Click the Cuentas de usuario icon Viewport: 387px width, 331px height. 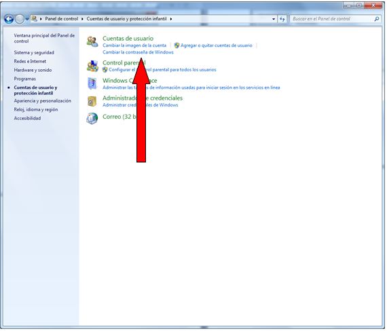(x=92, y=41)
